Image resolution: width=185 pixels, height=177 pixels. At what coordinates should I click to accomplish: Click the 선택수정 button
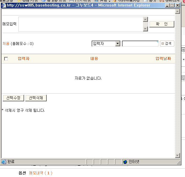[x=13, y=98]
